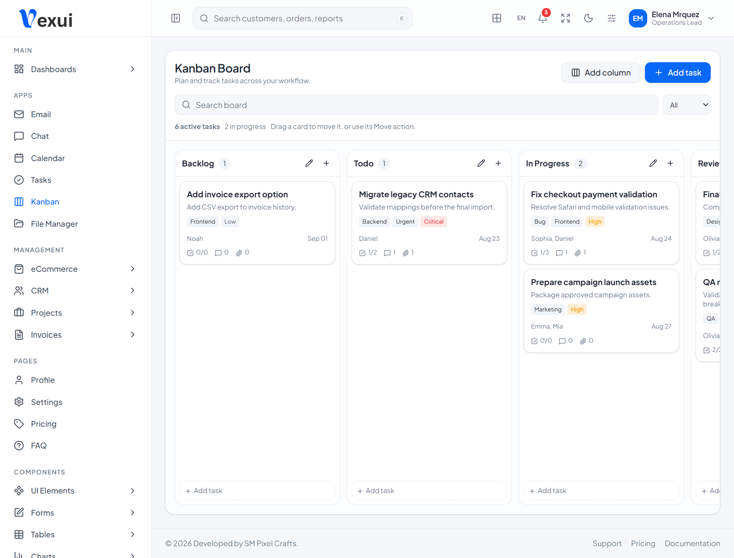Image resolution: width=734 pixels, height=558 pixels.
Task: Expand the Dashboards menu
Action: click(75, 69)
